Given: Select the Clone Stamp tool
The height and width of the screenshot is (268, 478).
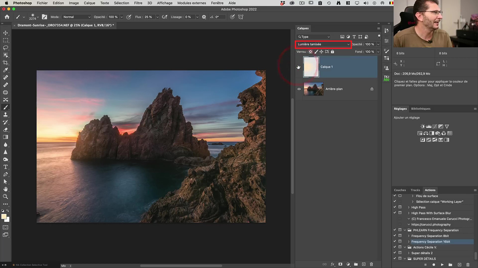Looking at the screenshot, I should (x=6, y=115).
